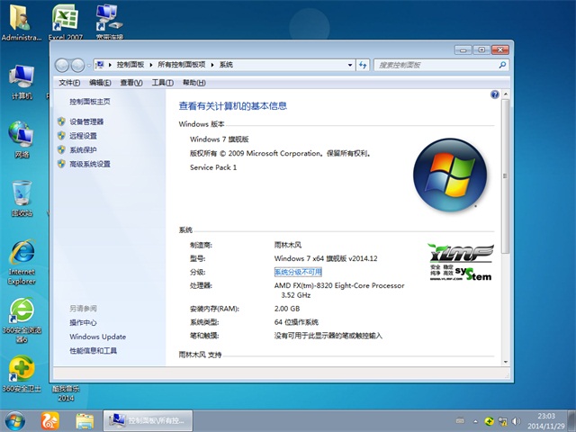
Task: Open the 编辑(E) menu
Action: (100, 83)
